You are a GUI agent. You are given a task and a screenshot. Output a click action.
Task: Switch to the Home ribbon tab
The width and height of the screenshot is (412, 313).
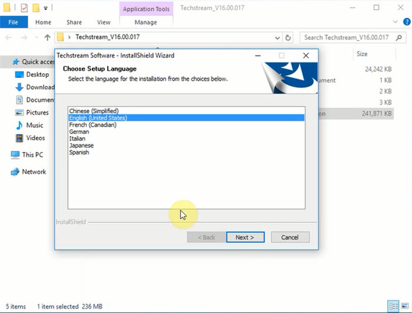tap(43, 22)
